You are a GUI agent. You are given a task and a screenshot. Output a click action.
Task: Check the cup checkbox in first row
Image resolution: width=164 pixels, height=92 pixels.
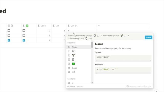[x=9, y=31]
